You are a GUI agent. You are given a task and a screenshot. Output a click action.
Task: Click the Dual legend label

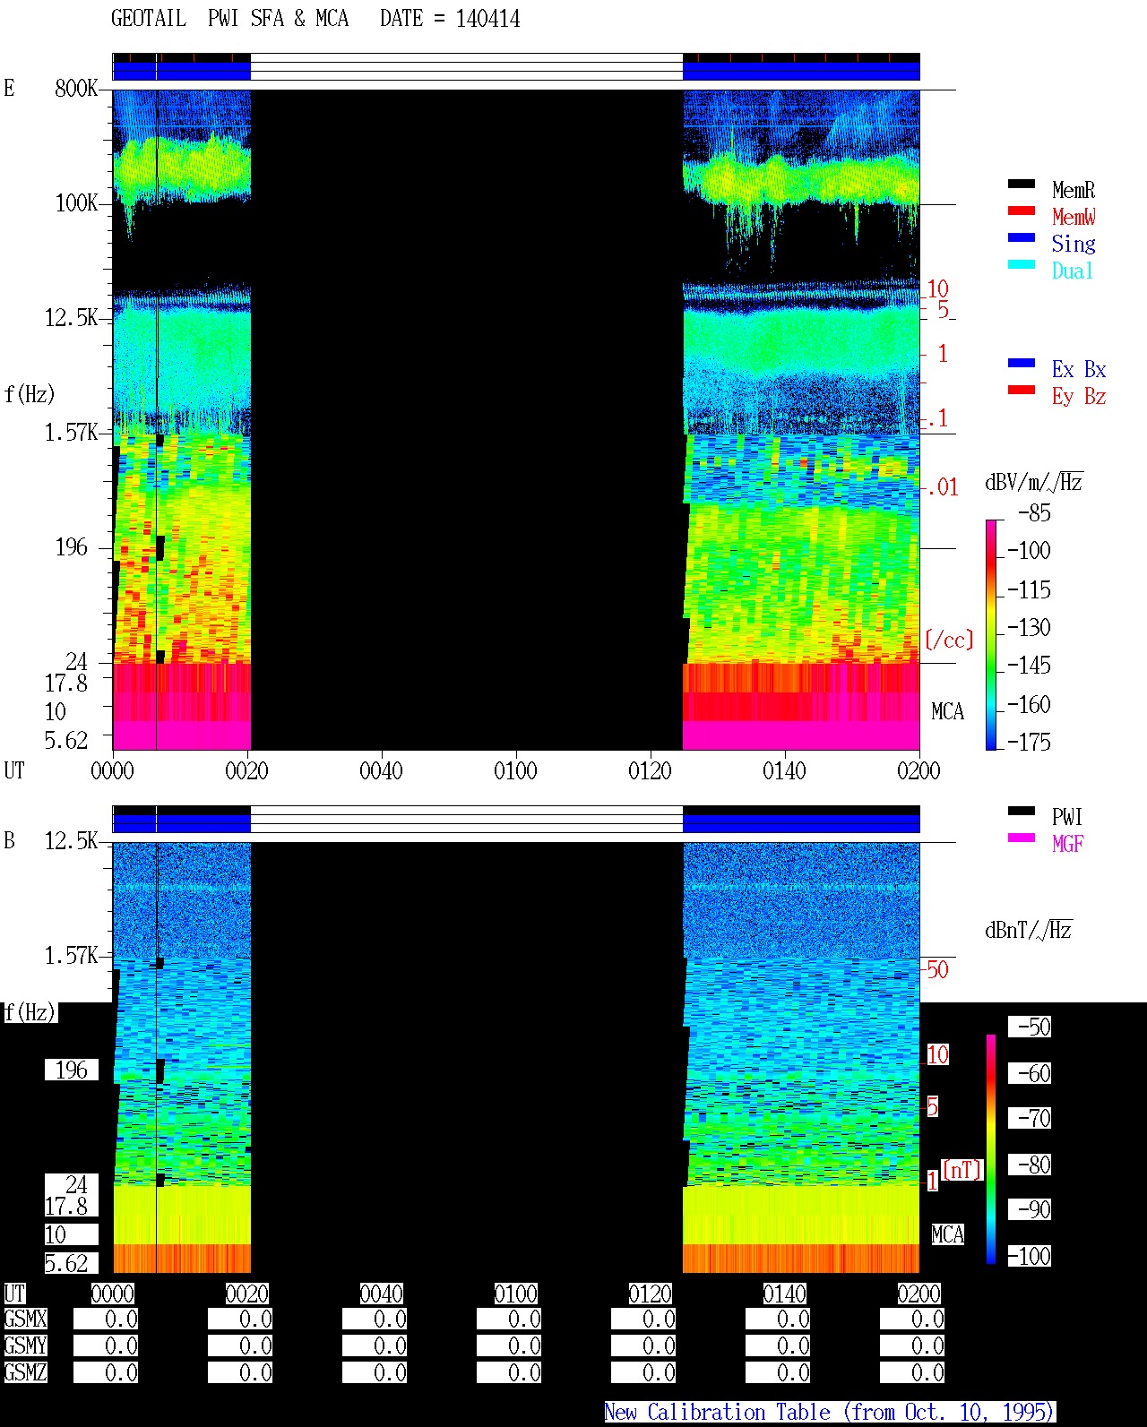tap(1074, 271)
